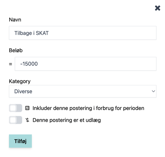The height and width of the screenshot is (157, 165).
Task: Toggle Inkluder denne postering i forbrug switch
Action: 16,108
